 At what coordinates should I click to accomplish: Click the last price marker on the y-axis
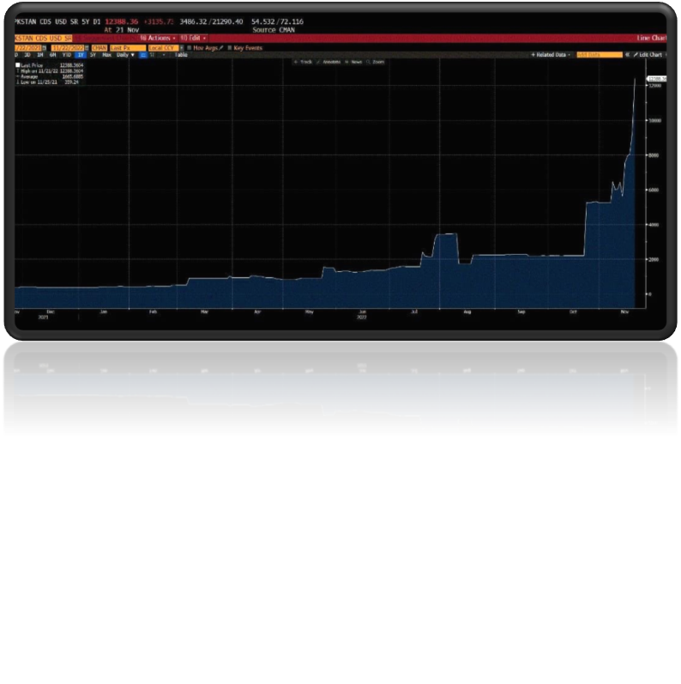[x=657, y=79]
